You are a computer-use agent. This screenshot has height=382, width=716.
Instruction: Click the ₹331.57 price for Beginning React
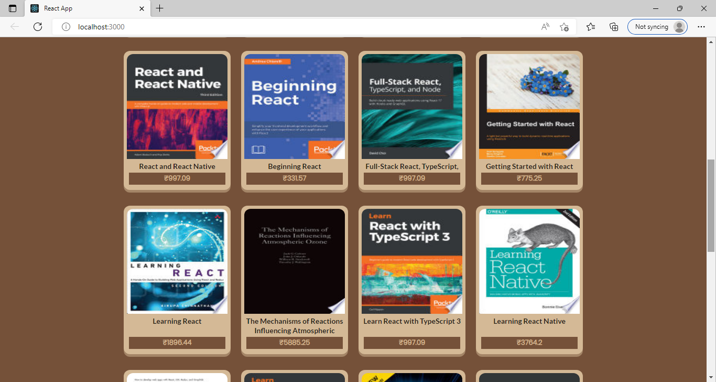click(x=294, y=178)
